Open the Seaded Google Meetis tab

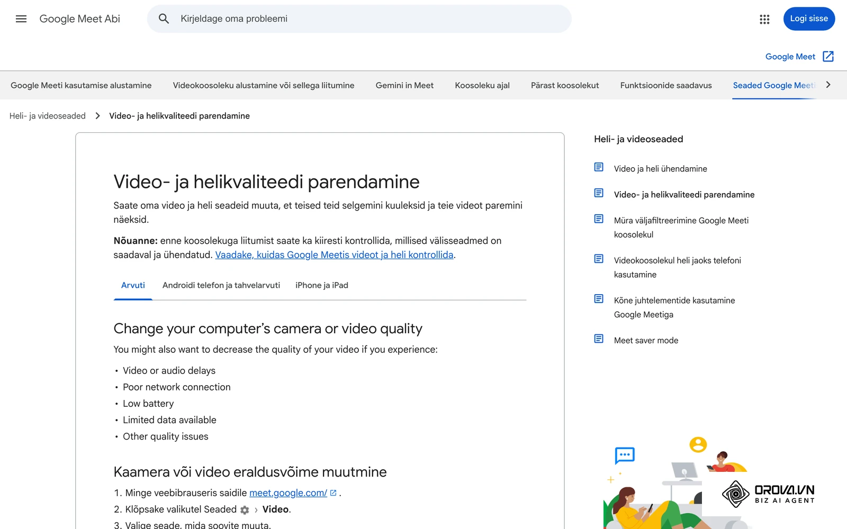click(x=774, y=85)
